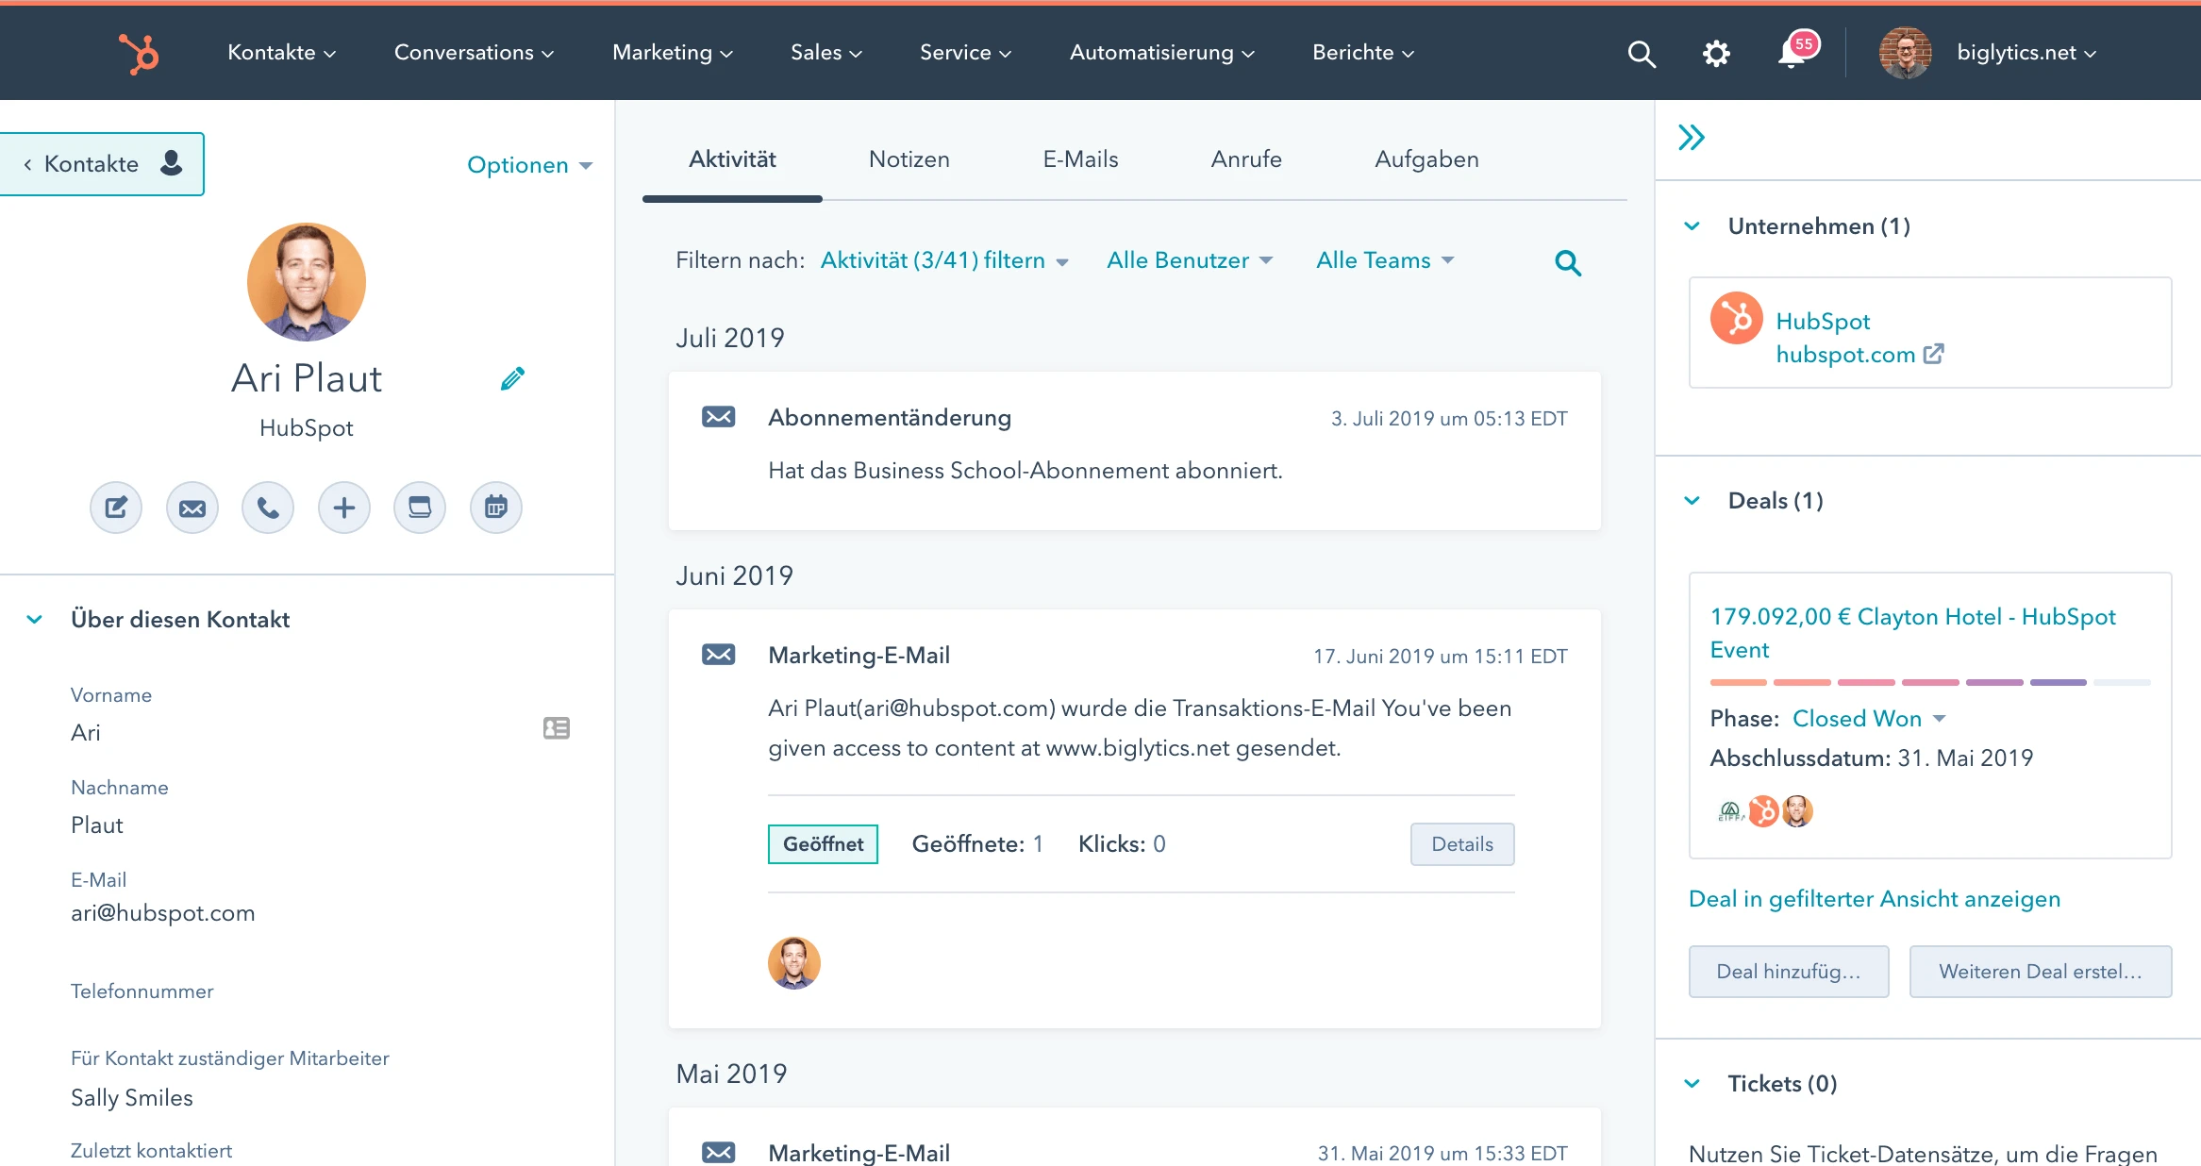Image resolution: width=2201 pixels, height=1166 pixels.
Task: Open Marketing navigation menu
Action: pos(672,53)
